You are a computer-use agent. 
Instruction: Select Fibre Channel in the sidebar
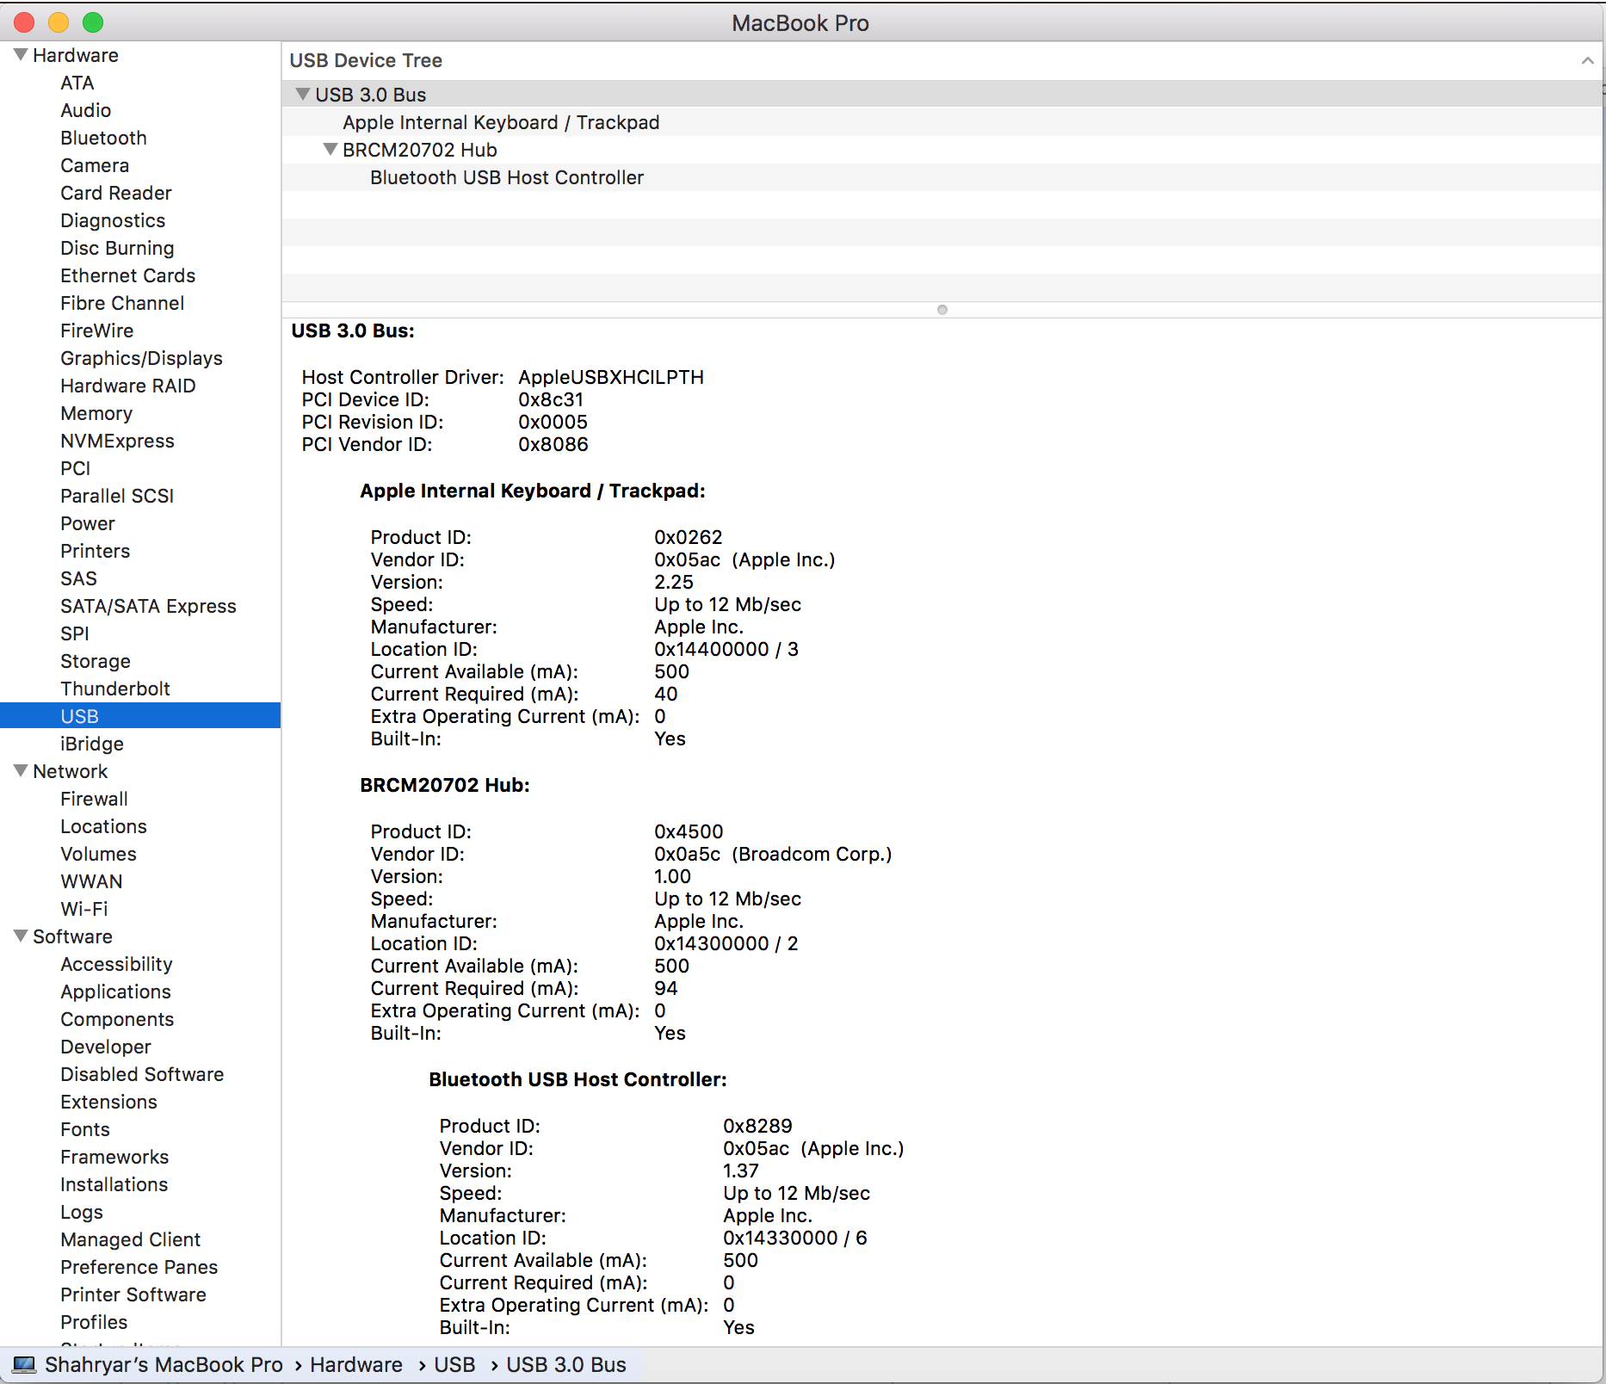pos(122,303)
